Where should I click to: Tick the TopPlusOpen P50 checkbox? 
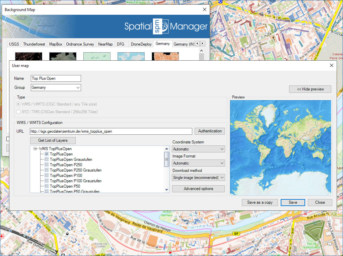pyautogui.click(x=47, y=186)
